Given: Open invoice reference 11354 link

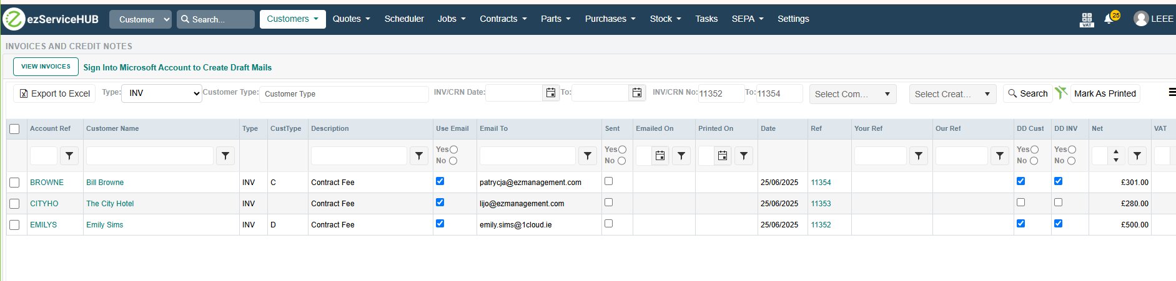Looking at the screenshot, I should coord(821,183).
